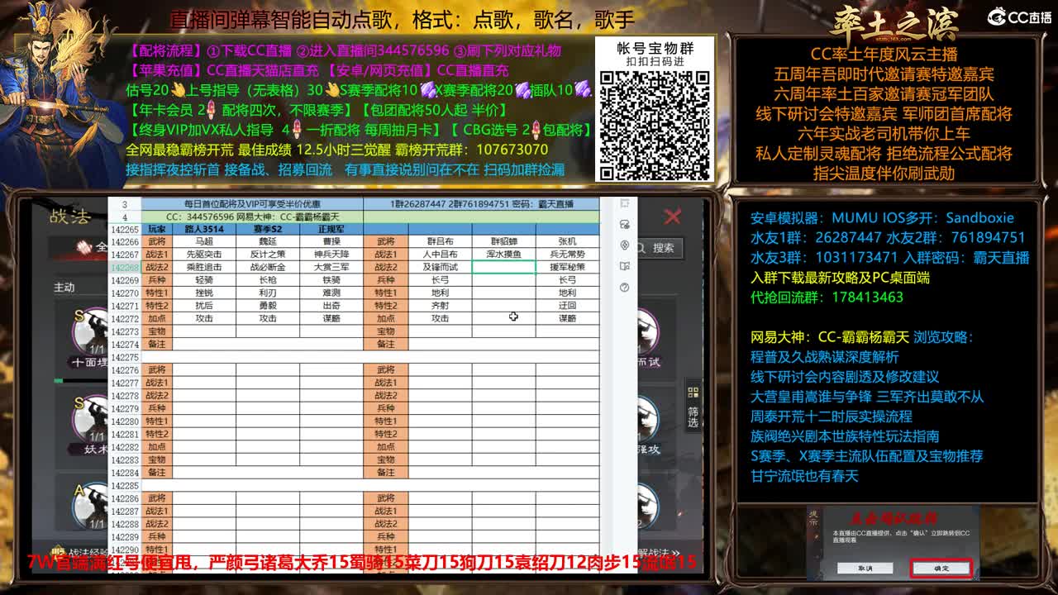
Task: Click the book icon in spreadsheet sidebar
Action: [624, 266]
